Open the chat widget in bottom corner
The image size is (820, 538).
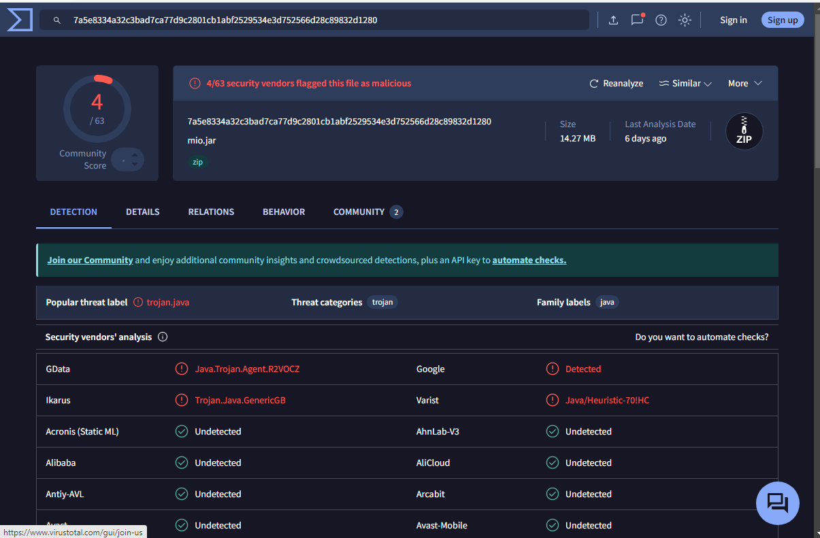[x=777, y=503]
